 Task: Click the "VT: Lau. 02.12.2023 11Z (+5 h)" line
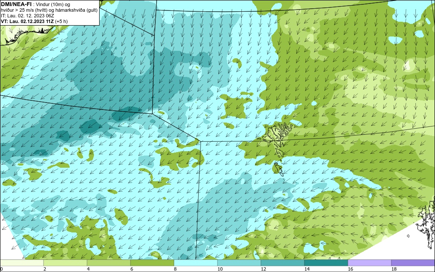[x=34, y=21]
